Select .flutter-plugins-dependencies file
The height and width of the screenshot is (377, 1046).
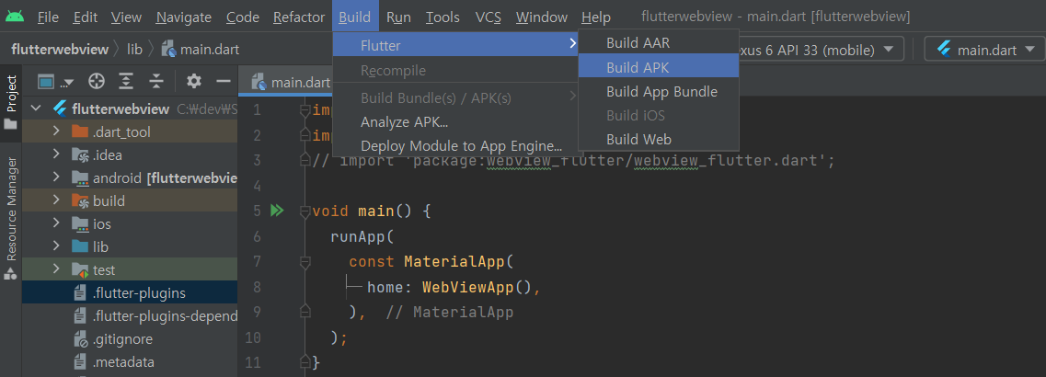[130, 315]
